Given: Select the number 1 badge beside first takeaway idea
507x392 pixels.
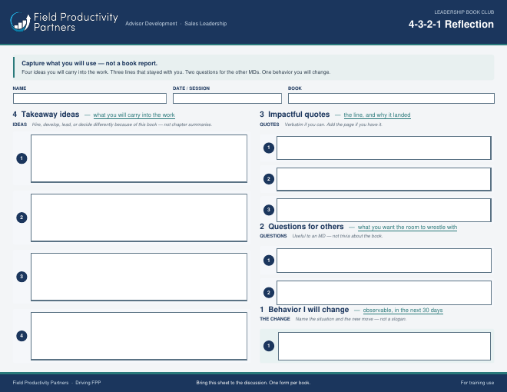Looking at the screenshot, I should point(22,158).
